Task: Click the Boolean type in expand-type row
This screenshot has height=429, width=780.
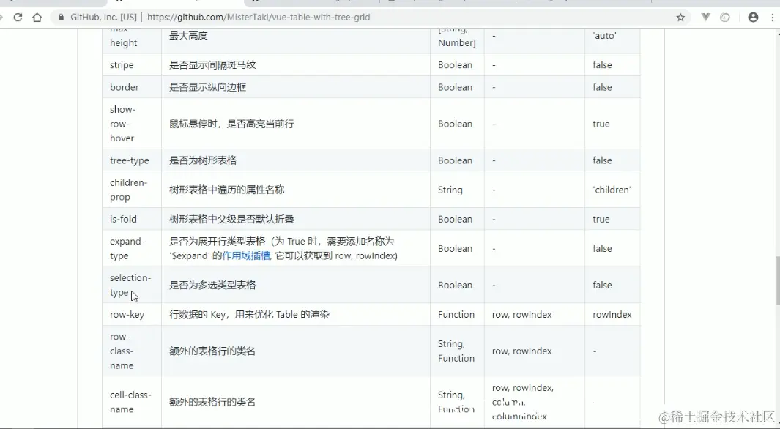Action: (455, 249)
